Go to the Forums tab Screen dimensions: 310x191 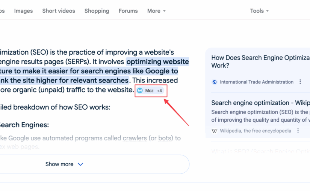tap(128, 11)
